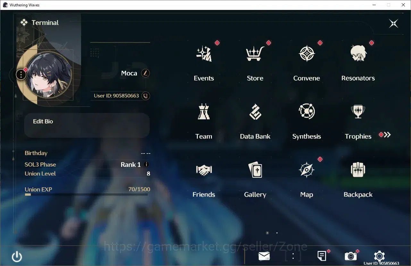411x266 pixels.
Task: Select the first page indicator dot
Action: (x=267, y=233)
